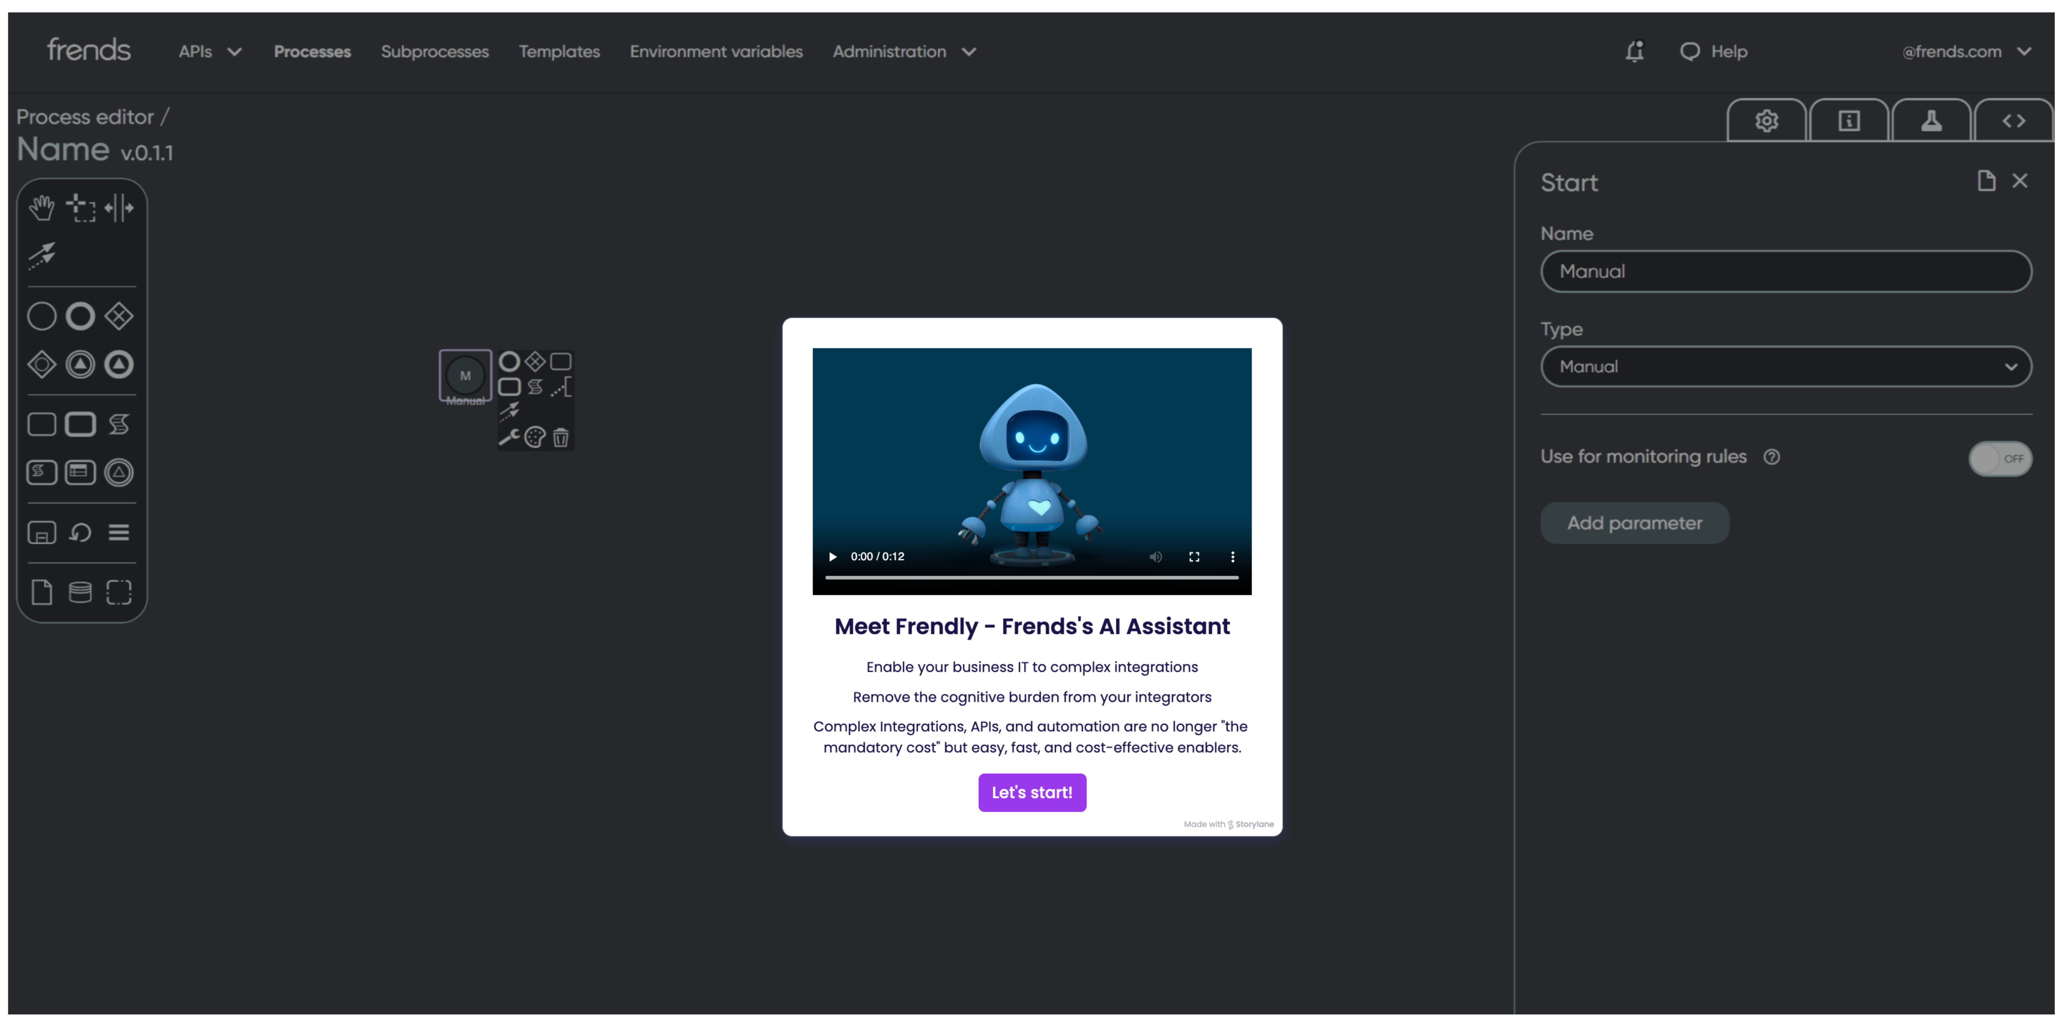Open the notifications bell
The width and height of the screenshot is (2064, 1023).
pos(1635,51)
